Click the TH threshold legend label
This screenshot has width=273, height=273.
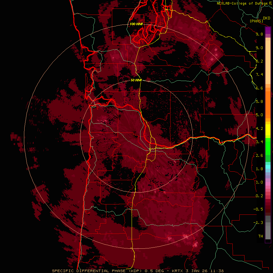(x=261, y=236)
